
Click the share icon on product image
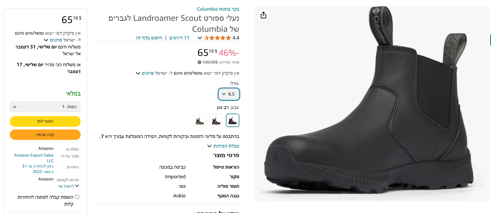263,15
